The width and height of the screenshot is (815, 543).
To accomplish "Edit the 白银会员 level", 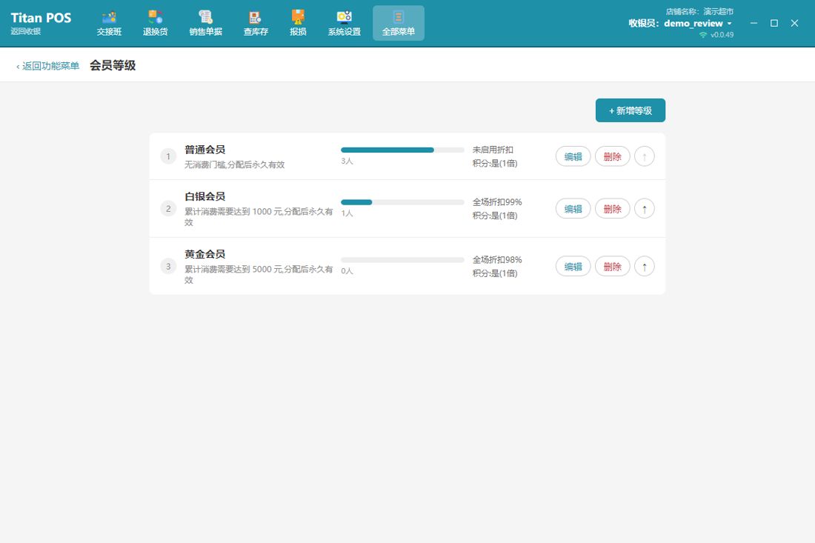I will tap(573, 209).
